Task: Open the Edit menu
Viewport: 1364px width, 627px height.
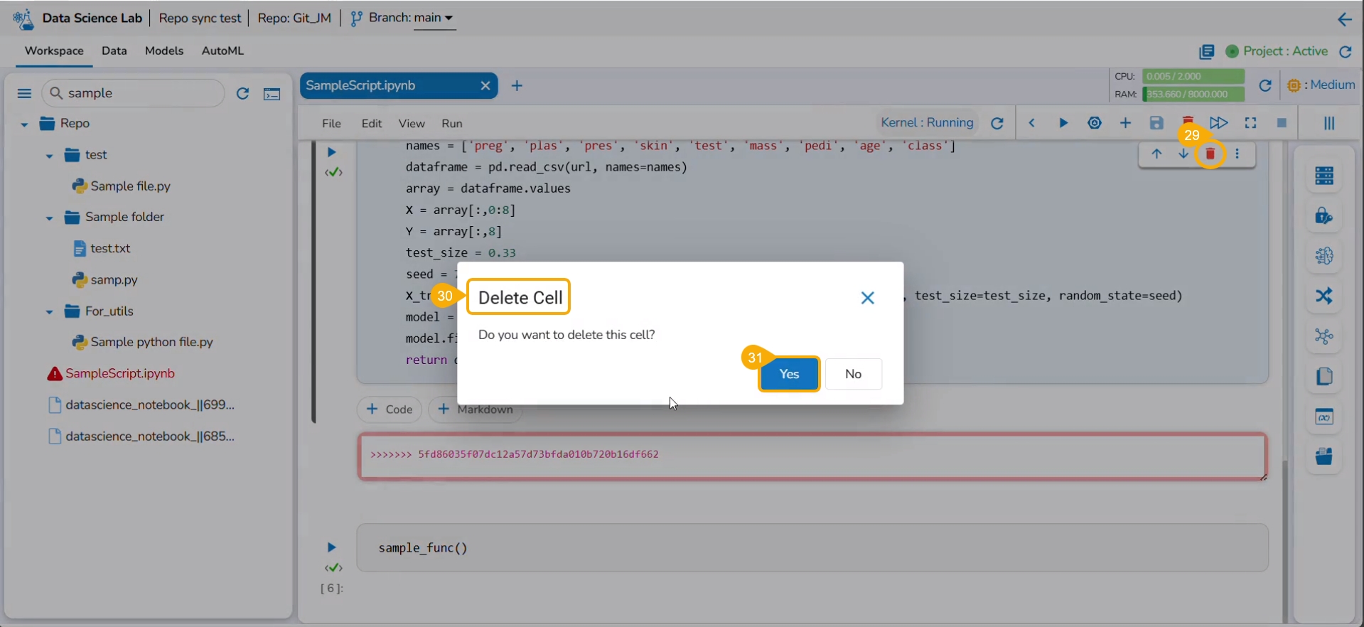Action: [x=371, y=123]
